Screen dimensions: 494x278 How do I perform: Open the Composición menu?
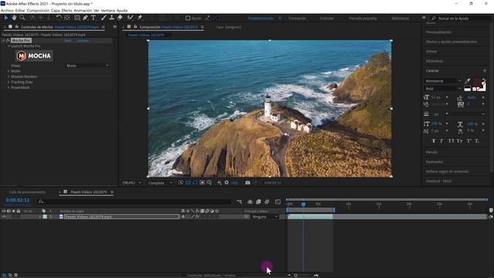click(38, 10)
